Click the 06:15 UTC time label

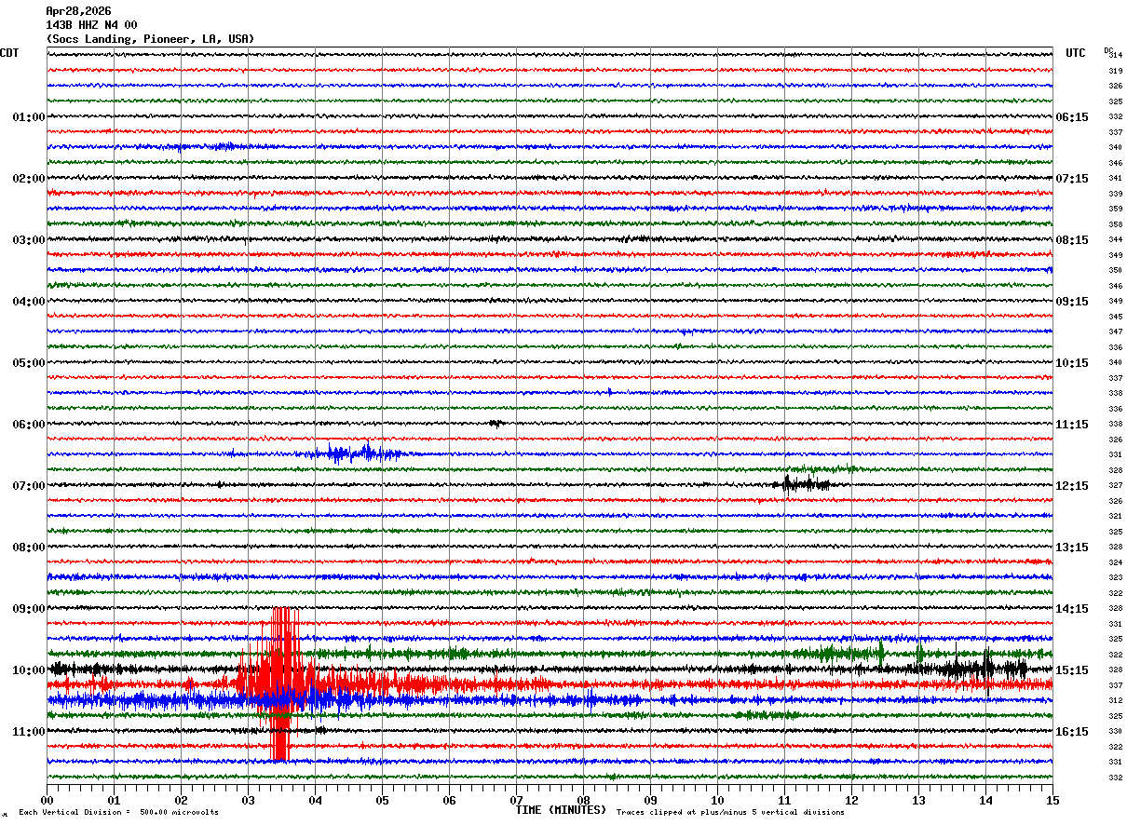tap(1072, 117)
